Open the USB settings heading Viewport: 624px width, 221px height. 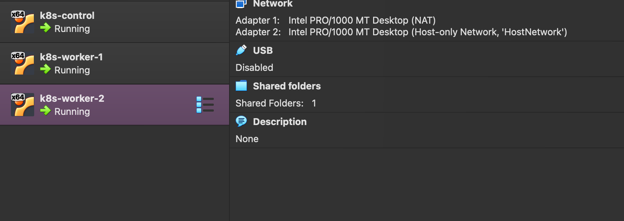pyautogui.click(x=263, y=51)
